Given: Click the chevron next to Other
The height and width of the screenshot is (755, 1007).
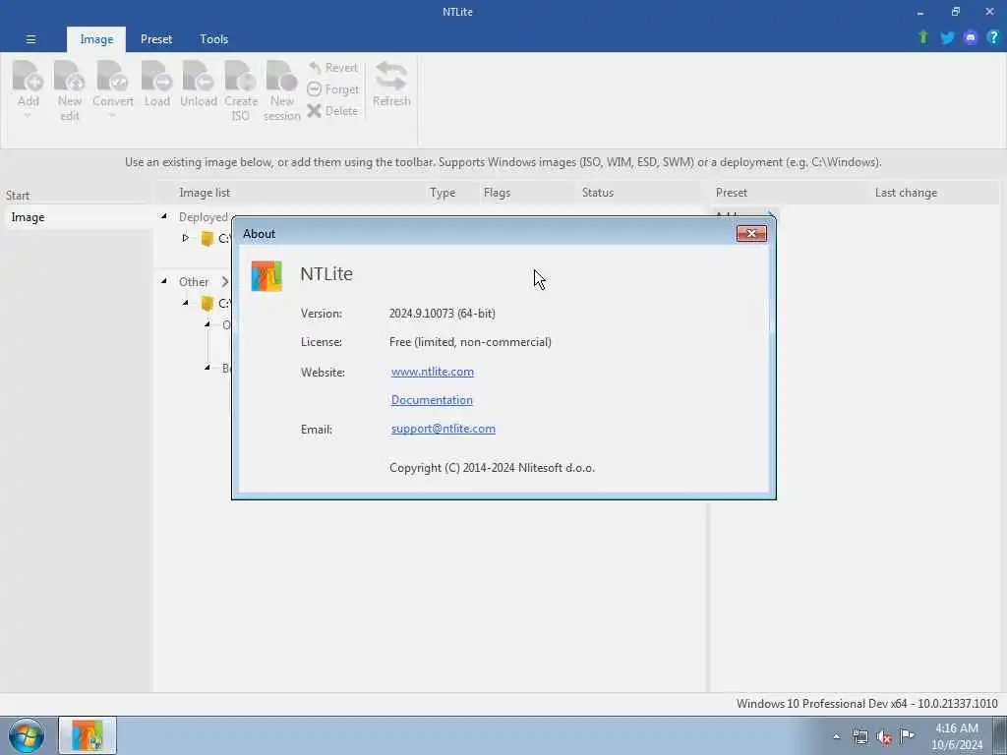Looking at the screenshot, I should (x=225, y=281).
